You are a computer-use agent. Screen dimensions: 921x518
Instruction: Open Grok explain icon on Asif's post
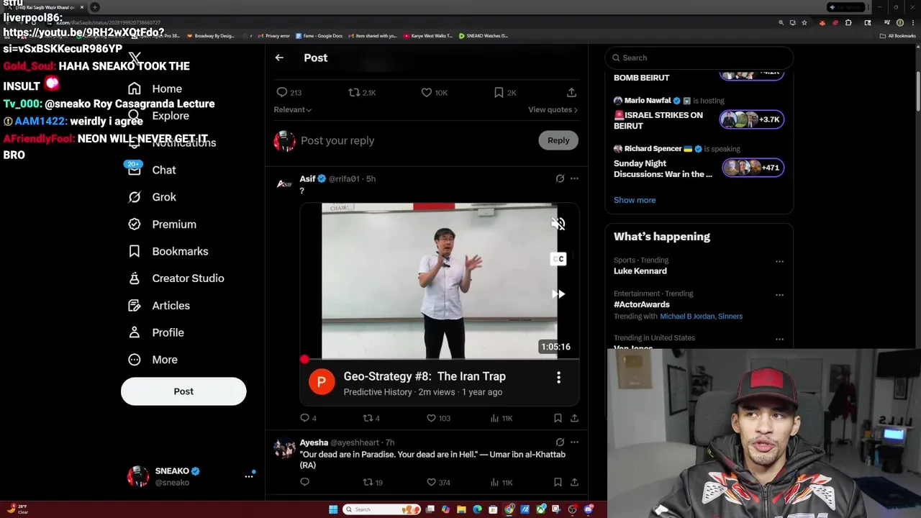[x=560, y=178]
